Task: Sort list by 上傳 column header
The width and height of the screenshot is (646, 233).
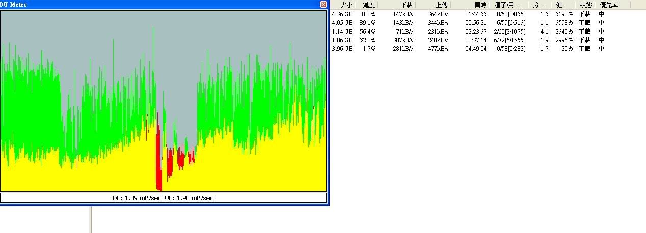Action: tap(442, 5)
